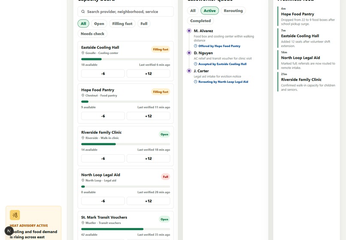
Task: Click the Heat Advisory Active notice
Action: coord(33,223)
